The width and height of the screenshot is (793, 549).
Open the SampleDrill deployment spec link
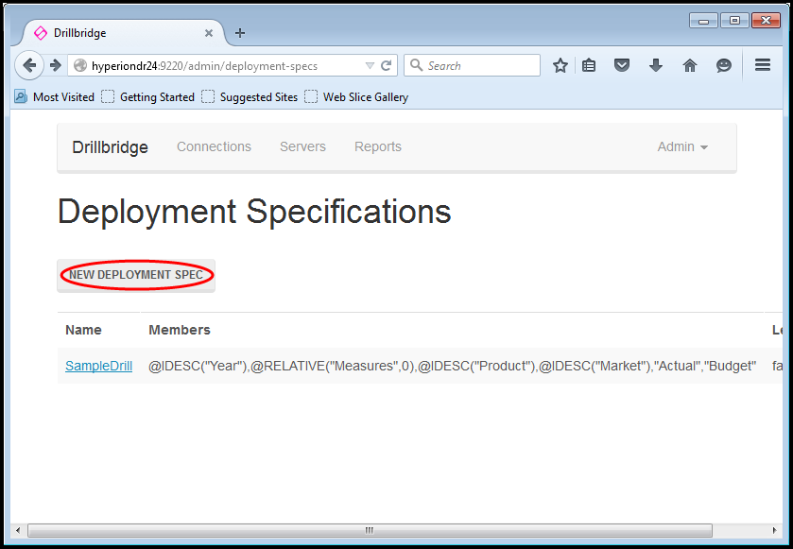tap(98, 366)
